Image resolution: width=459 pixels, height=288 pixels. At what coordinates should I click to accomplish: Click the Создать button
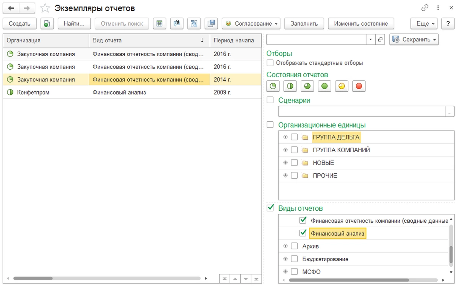point(20,23)
